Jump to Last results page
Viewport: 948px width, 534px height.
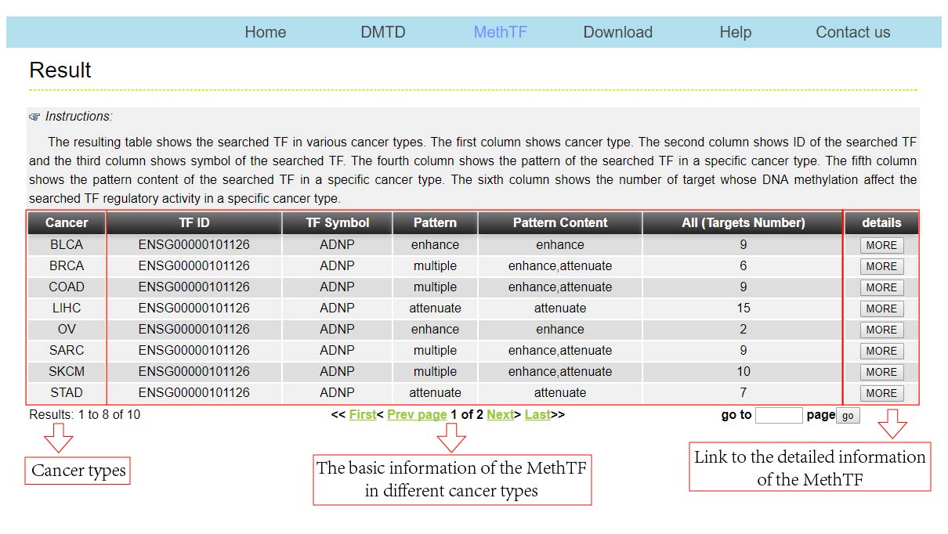537,415
